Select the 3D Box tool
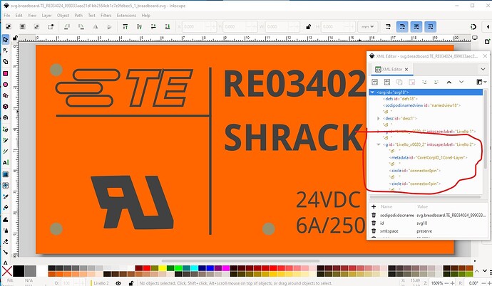Viewport: 492px width, 286px height. 5,107
